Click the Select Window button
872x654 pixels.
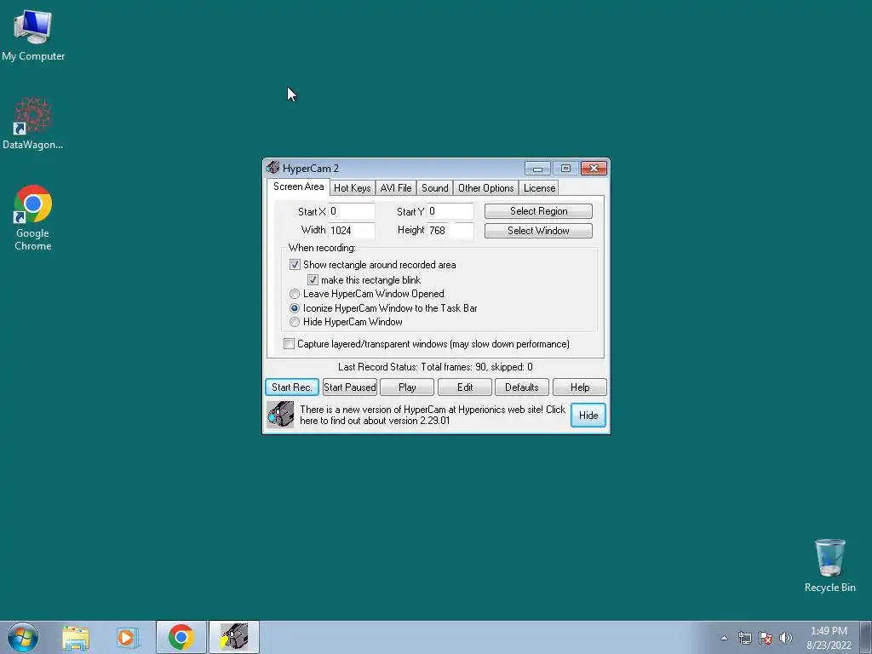[538, 231]
